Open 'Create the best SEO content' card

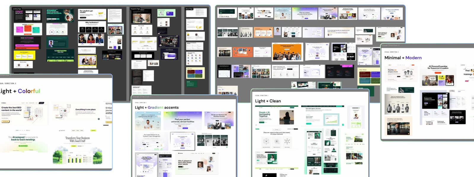[24, 113]
